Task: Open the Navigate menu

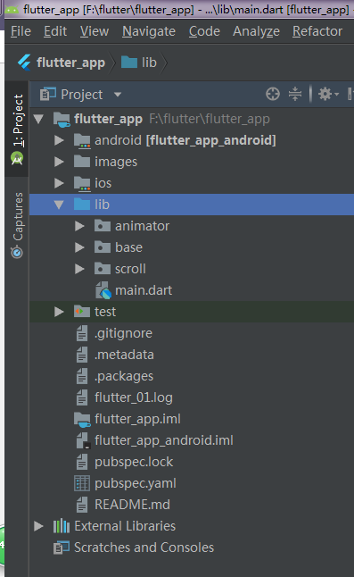Action: pos(149,31)
